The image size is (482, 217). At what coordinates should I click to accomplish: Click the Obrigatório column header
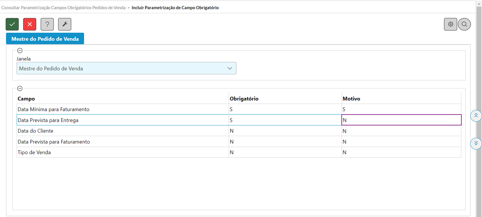point(285,99)
